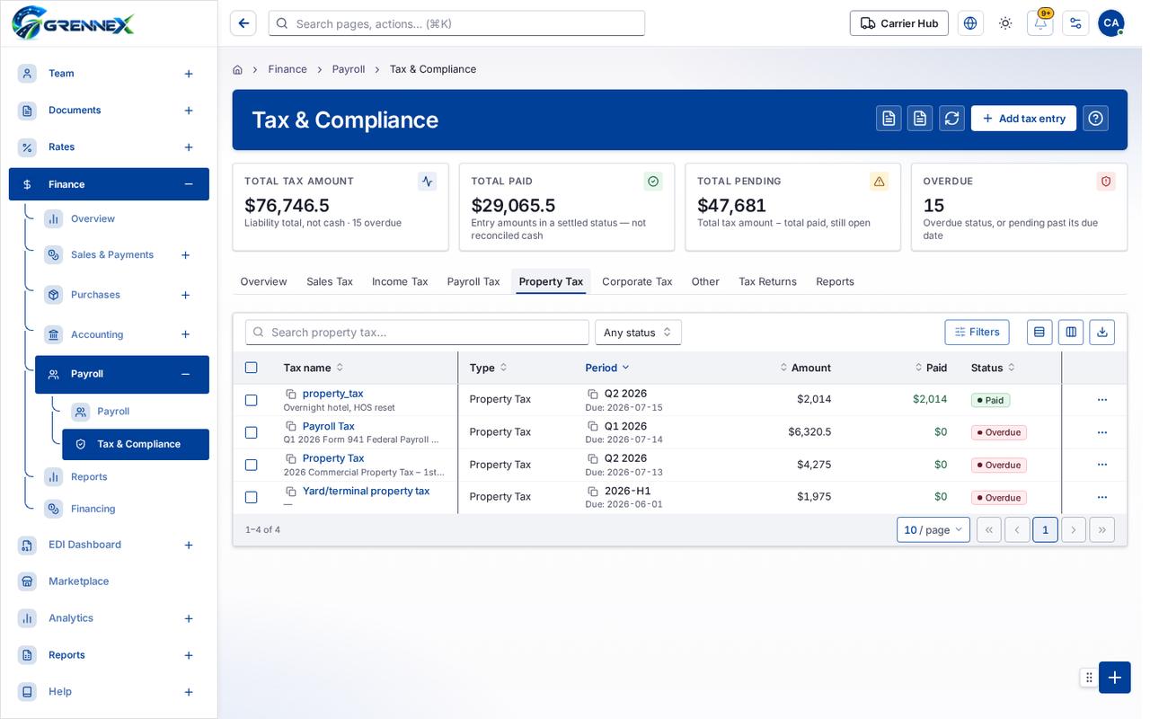Toggle the select-all checkbox in table header
This screenshot has height=719, width=1150.
click(251, 368)
